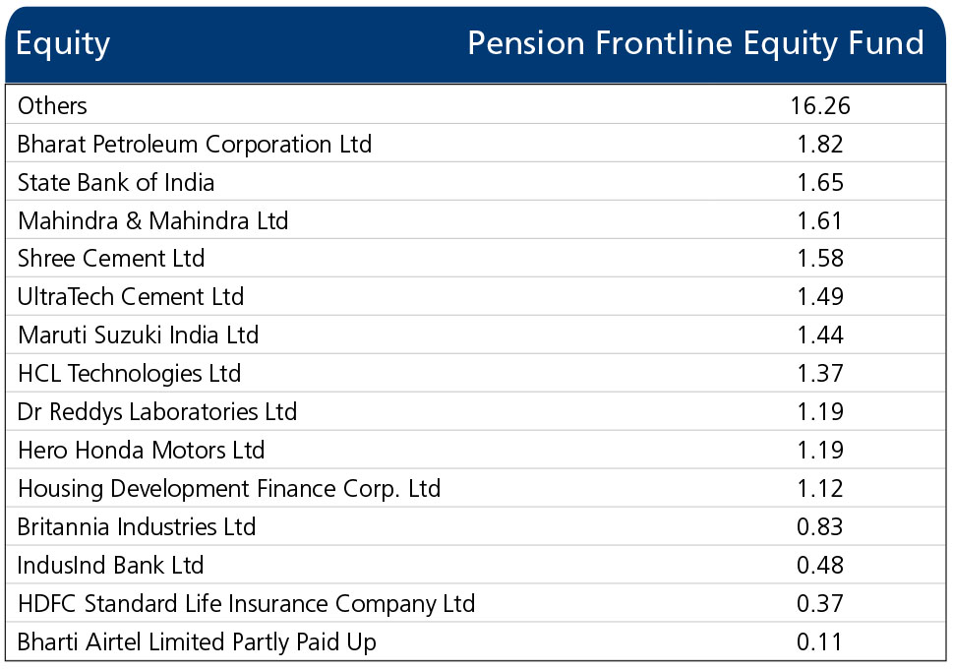This screenshot has height=670, width=953.
Task: Select Britannia Industries Ltd row
Action: pos(476,526)
